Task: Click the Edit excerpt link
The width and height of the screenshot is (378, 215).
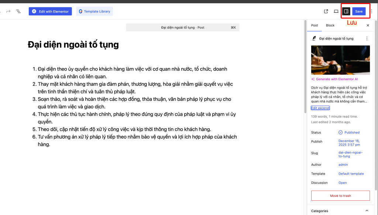Action: (x=320, y=108)
